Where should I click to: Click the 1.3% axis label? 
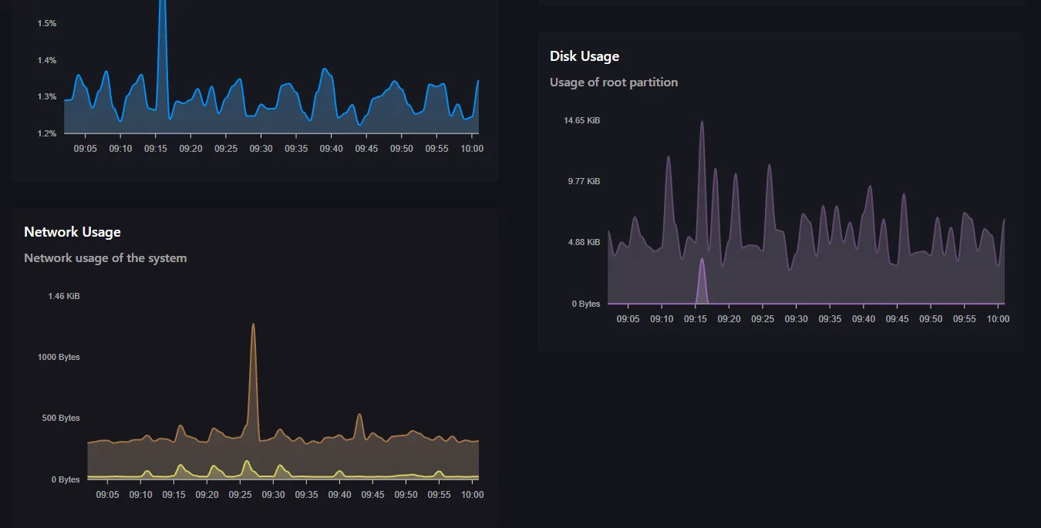tap(47, 96)
